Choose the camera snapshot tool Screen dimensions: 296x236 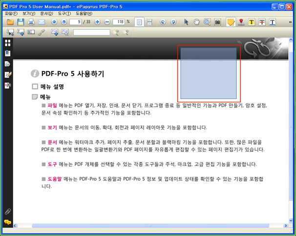(x=217, y=22)
